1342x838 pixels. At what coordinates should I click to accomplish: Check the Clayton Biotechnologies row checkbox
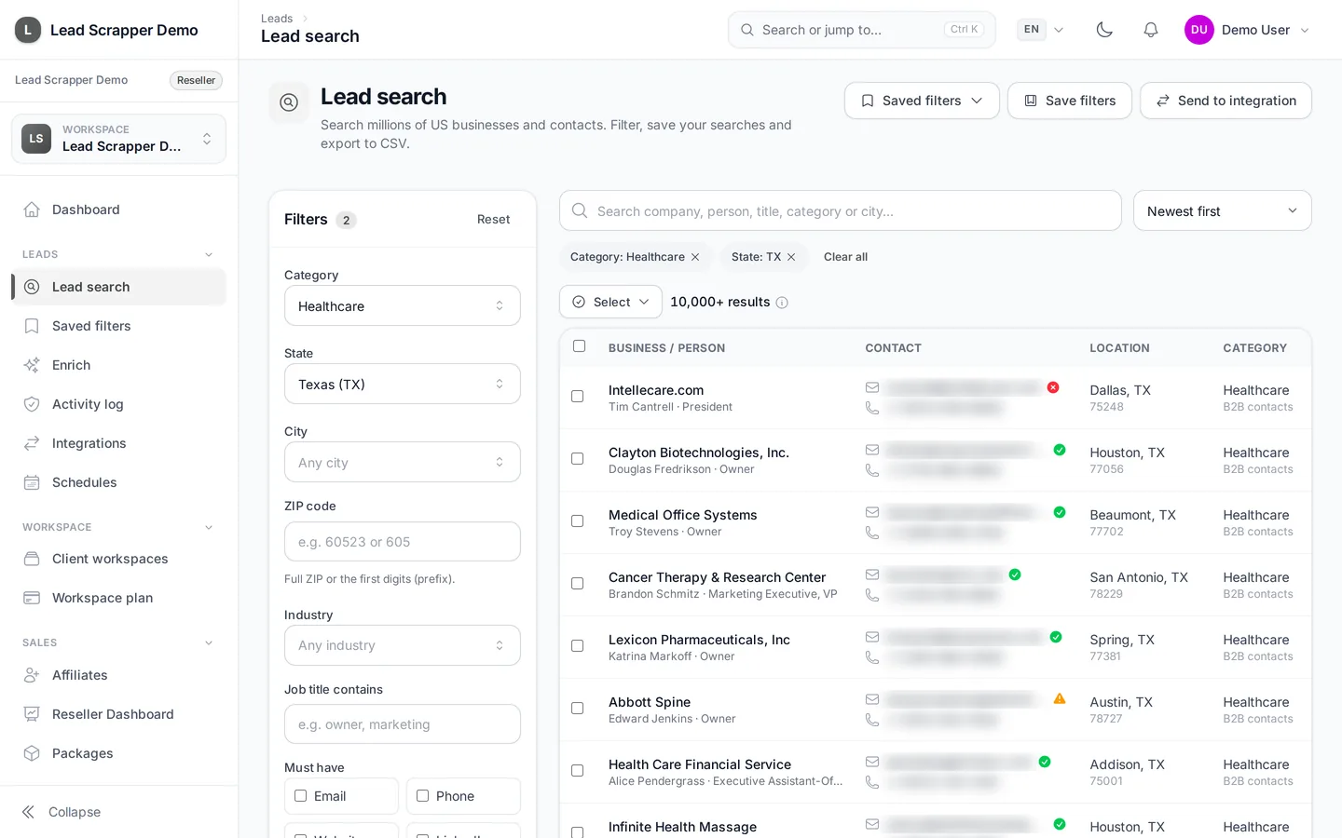(x=578, y=459)
